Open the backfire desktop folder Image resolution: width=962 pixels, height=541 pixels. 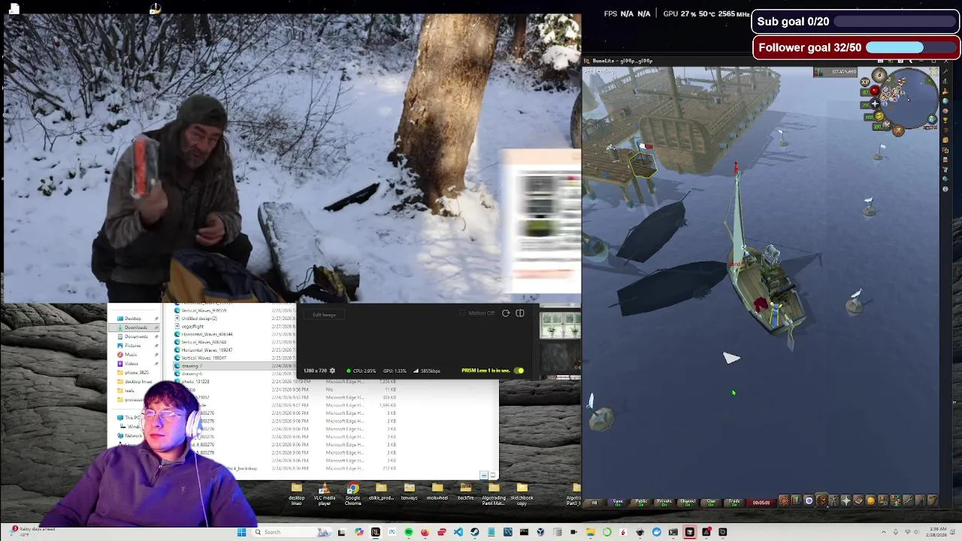click(466, 492)
